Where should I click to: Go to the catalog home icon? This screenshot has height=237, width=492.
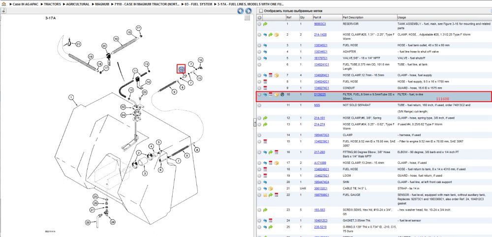pyautogui.click(x=3, y=5)
